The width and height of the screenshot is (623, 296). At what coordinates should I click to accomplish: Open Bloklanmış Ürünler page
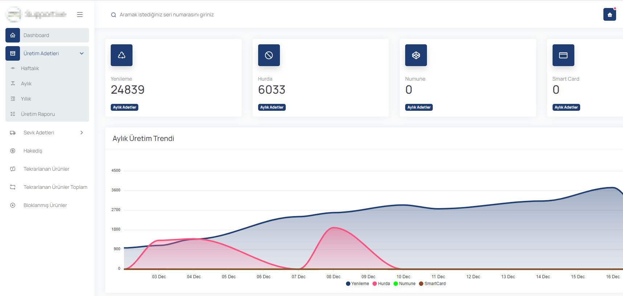click(x=45, y=205)
